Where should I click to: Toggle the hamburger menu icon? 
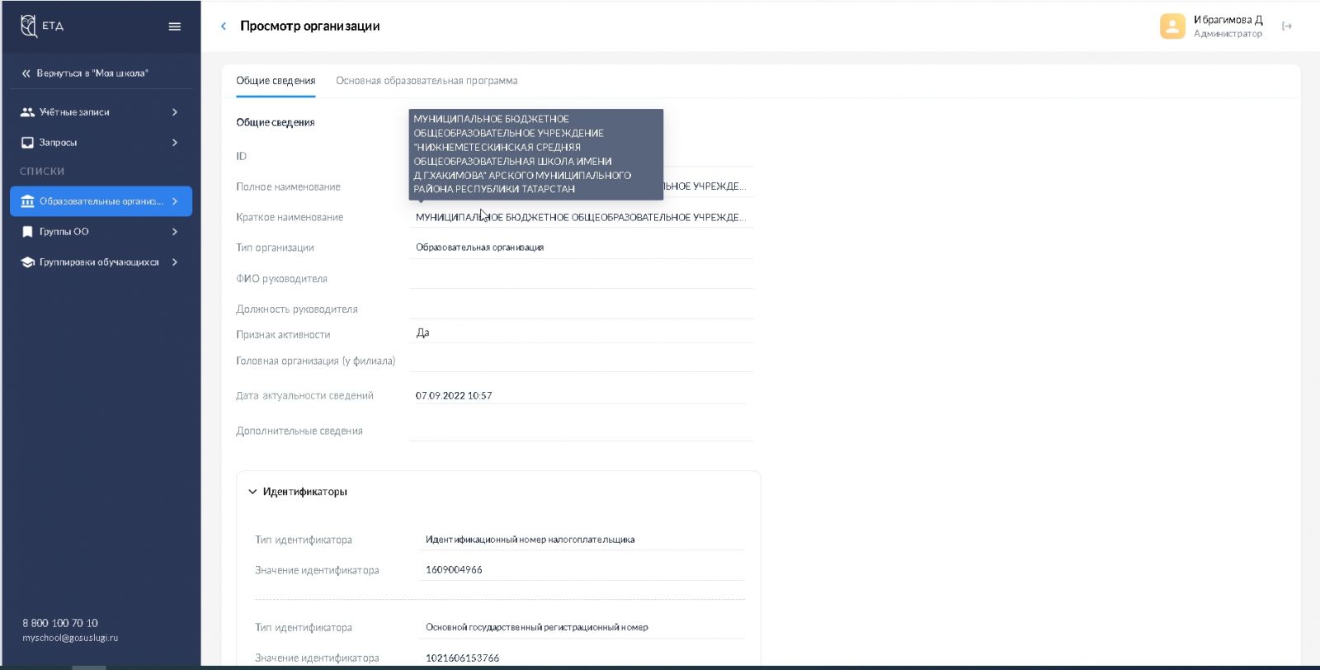point(175,26)
